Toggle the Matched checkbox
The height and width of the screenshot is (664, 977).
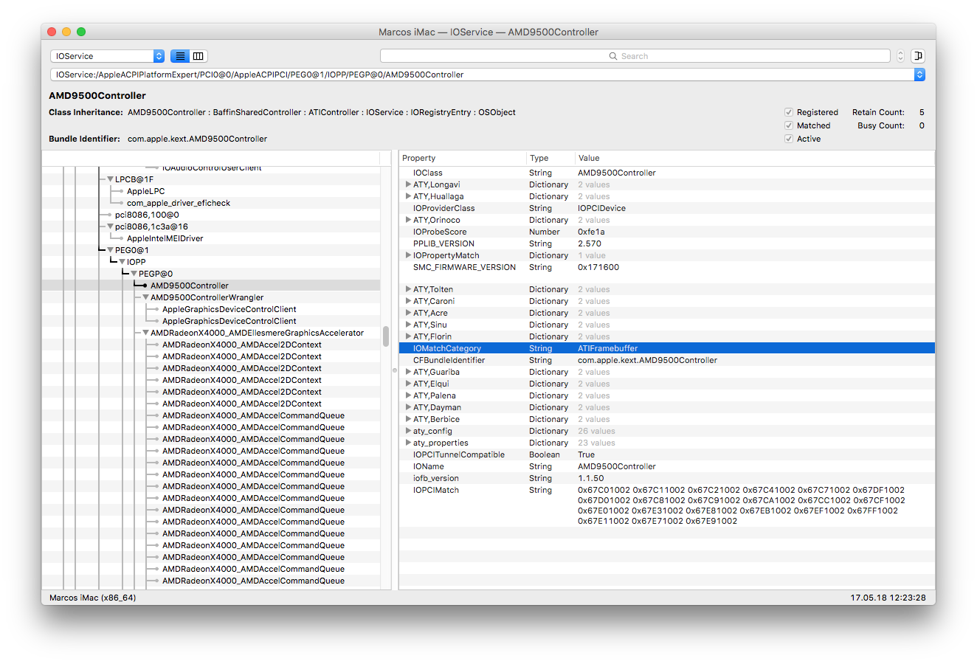[789, 125]
